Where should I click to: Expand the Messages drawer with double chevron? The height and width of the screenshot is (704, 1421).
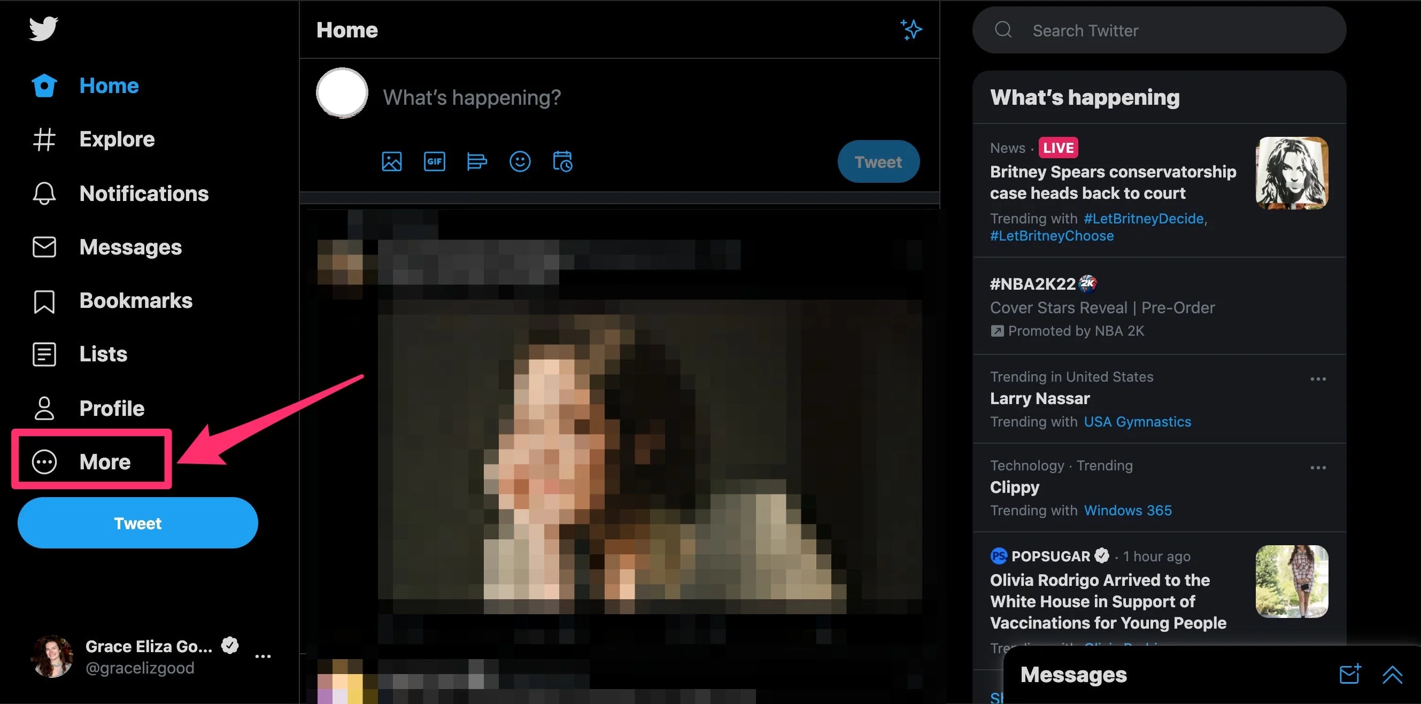pos(1392,674)
